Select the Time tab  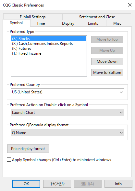[41, 23]
